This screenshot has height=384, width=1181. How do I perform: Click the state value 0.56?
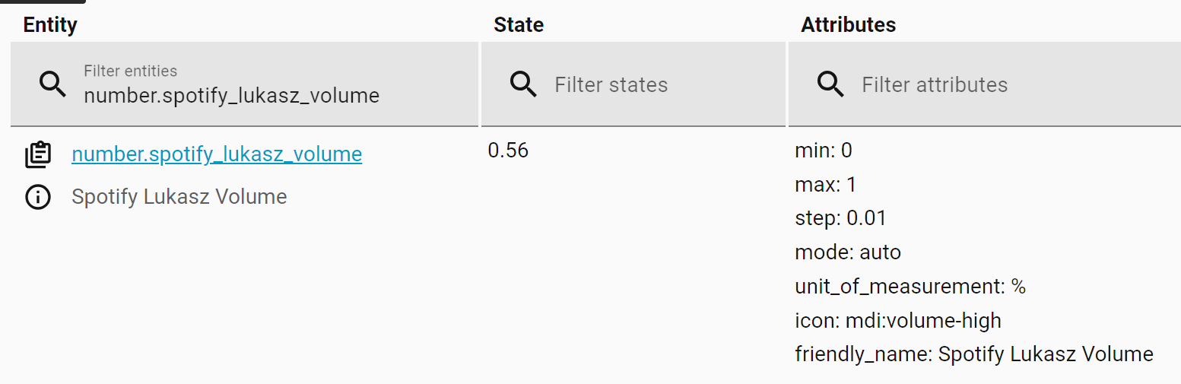(508, 151)
